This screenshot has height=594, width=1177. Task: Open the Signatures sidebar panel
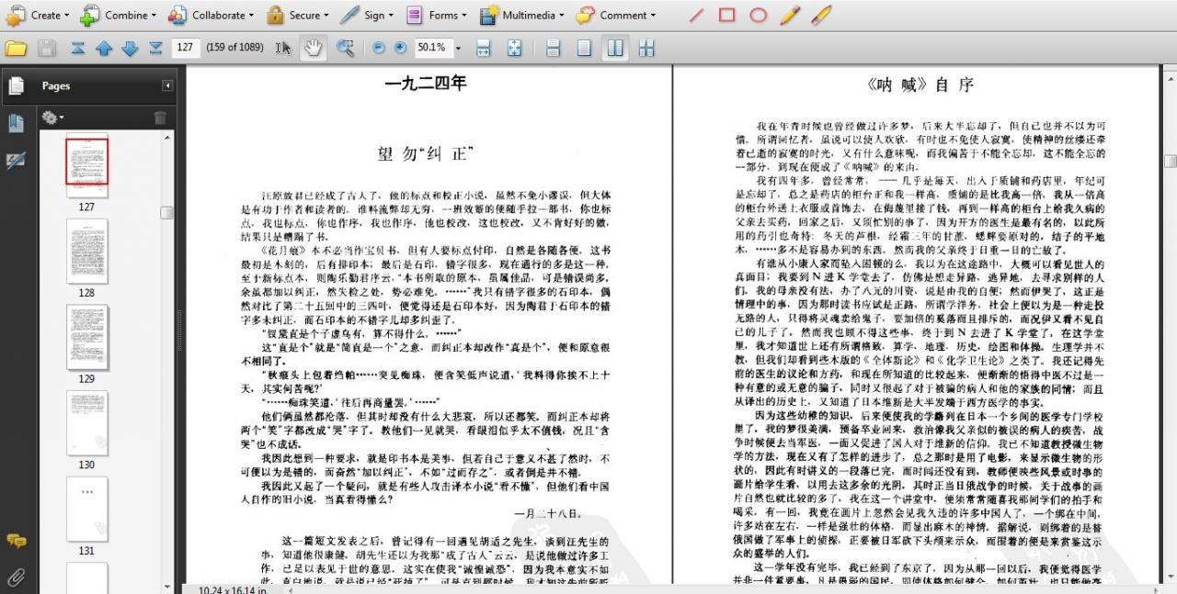click(x=16, y=161)
